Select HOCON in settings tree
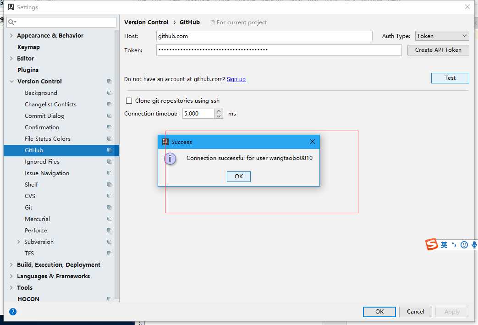 click(x=28, y=299)
